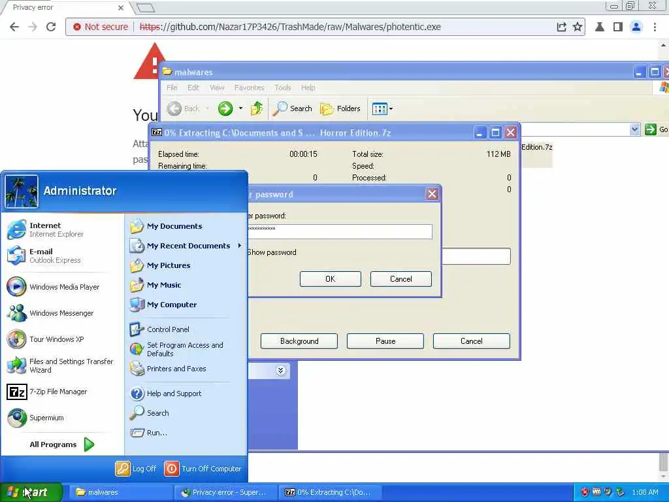Bookmark this page star icon
The image size is (669, 502).
click(x=578, y=26)
